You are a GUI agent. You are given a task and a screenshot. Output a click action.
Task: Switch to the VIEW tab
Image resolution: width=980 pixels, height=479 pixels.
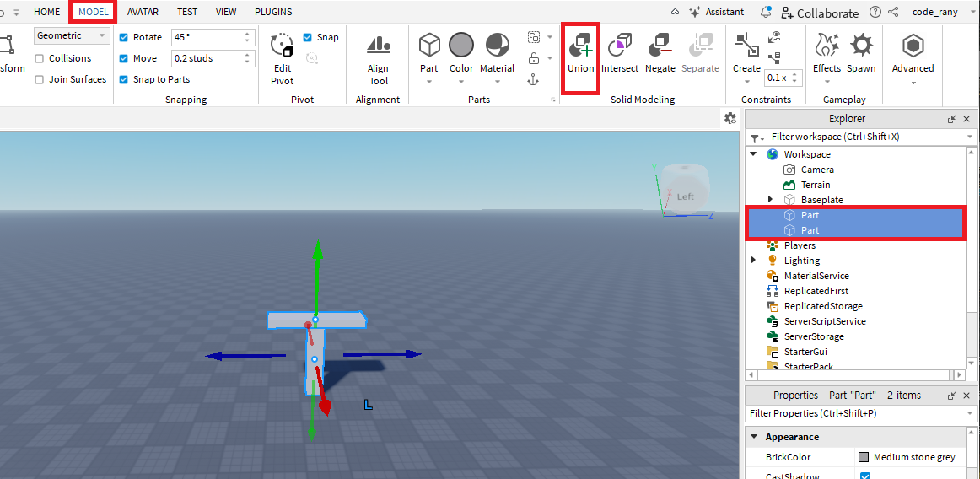(226, 12)
